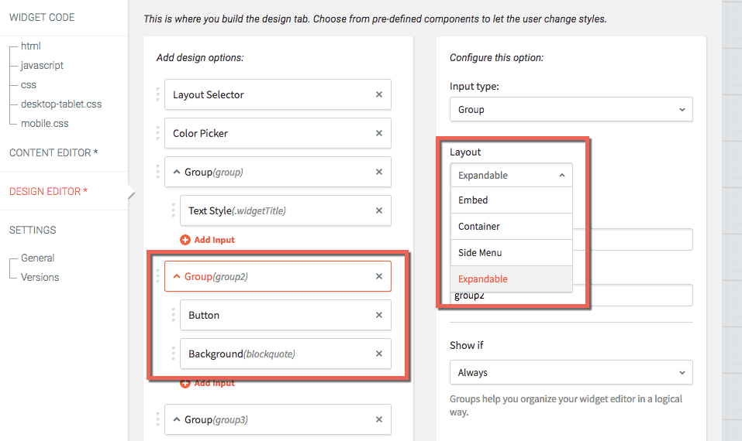Image resolution: width=742 pixels, height=441 pixels.
Task: Open the Show if Always dropdown
Action: 571,373
